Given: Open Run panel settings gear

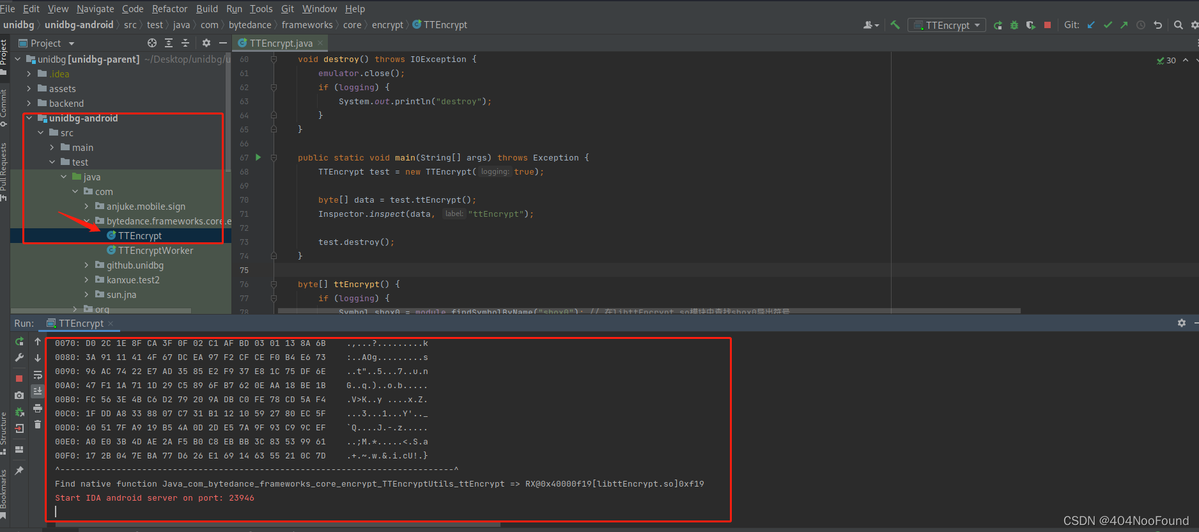Looking at the screenshot, I should tap(1181, 323).
